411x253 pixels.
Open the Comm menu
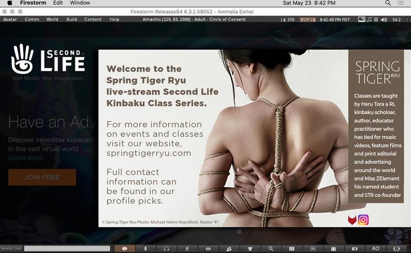32,19
